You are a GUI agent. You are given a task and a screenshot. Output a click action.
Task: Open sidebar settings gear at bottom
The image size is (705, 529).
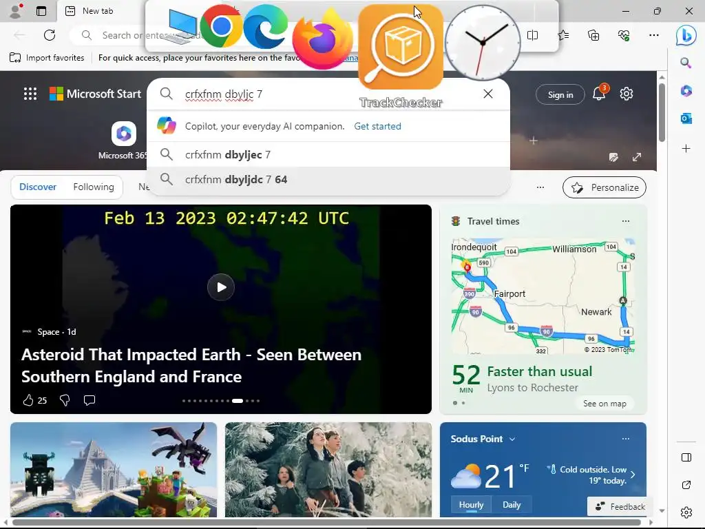click(686, 512)
